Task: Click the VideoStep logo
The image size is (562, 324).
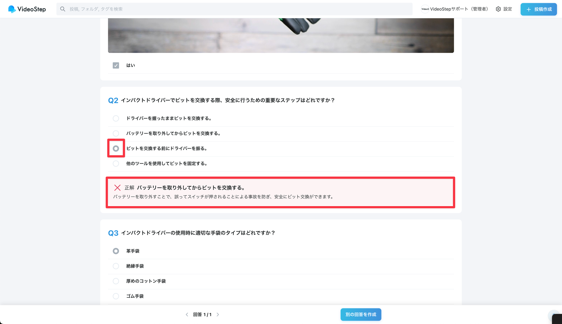Action: click(27, 9)
